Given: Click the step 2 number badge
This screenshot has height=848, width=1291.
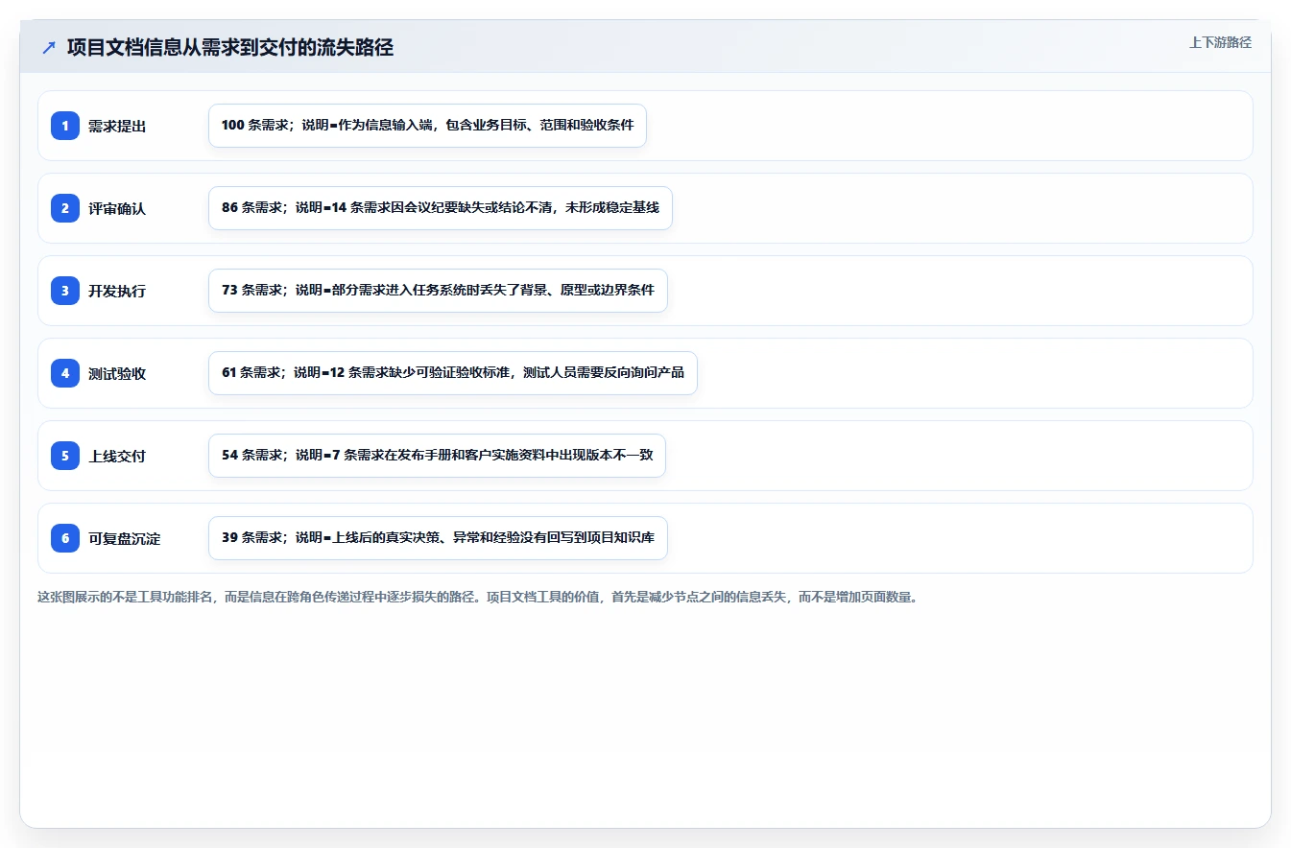Looking at the screenshot, I should tap(65, 208).
